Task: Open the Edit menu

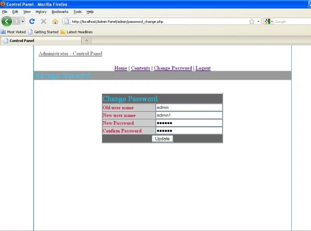Action: pos(15,12)
